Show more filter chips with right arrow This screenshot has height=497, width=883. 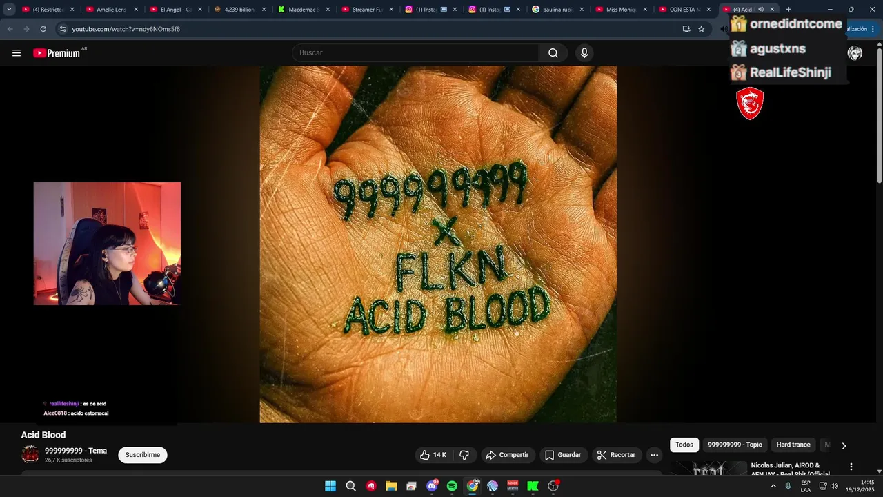pyautogui.click(x=844, y=445)
